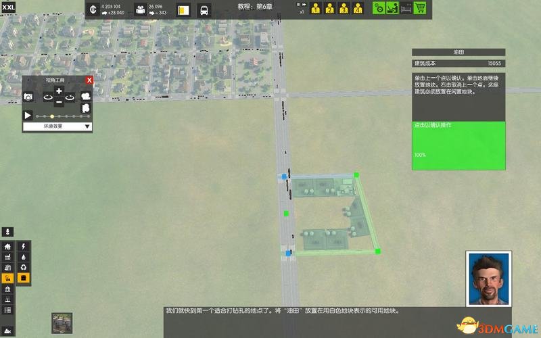Click the building cost value 15055
Image resolution: width=541 pixels, height=338 pixels.
pyautogui.click(x=494, y=64)
